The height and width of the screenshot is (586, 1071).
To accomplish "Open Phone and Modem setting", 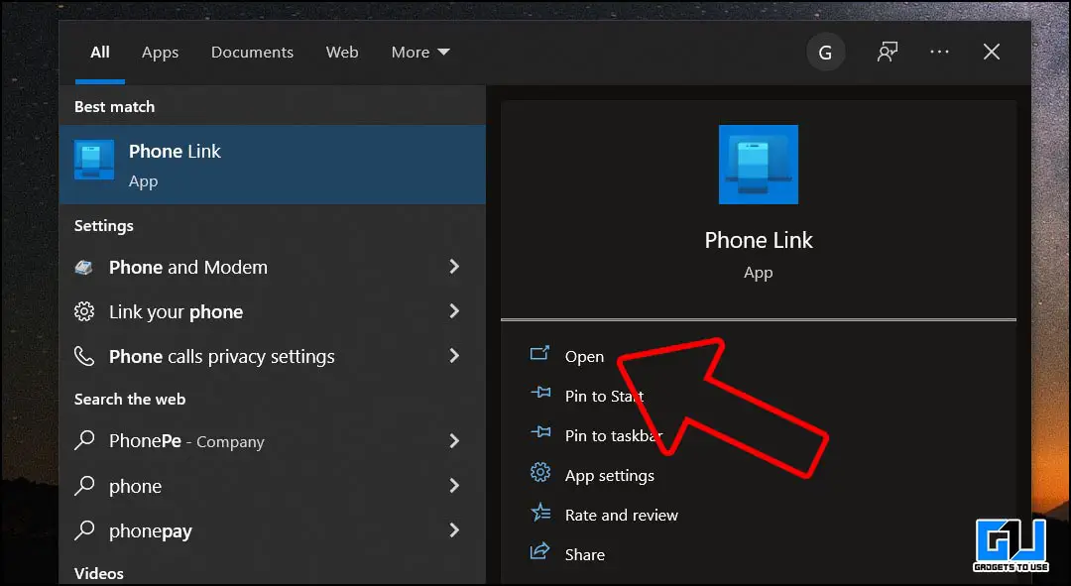I will click(x=272, y=267).
